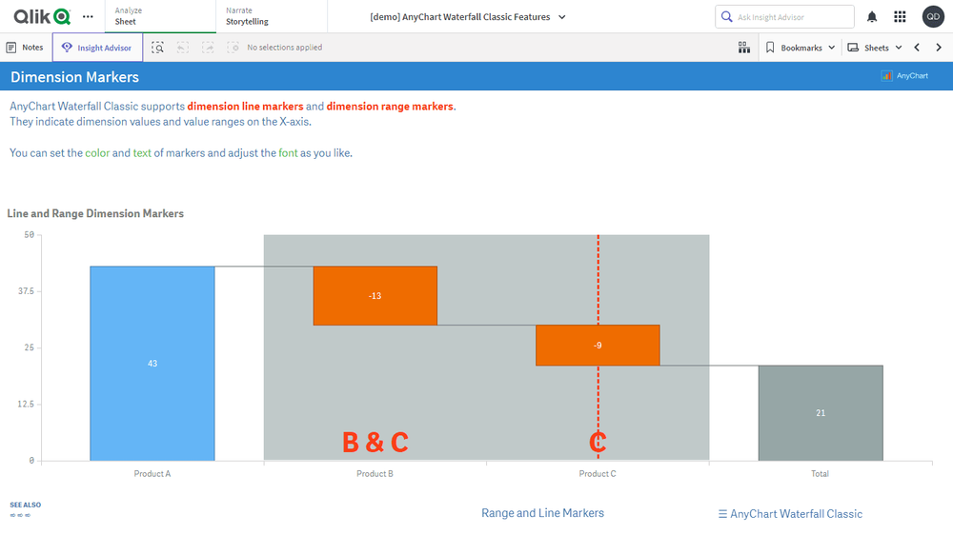Open the app launcher grid
953x535 pixels.
(900, 17)
